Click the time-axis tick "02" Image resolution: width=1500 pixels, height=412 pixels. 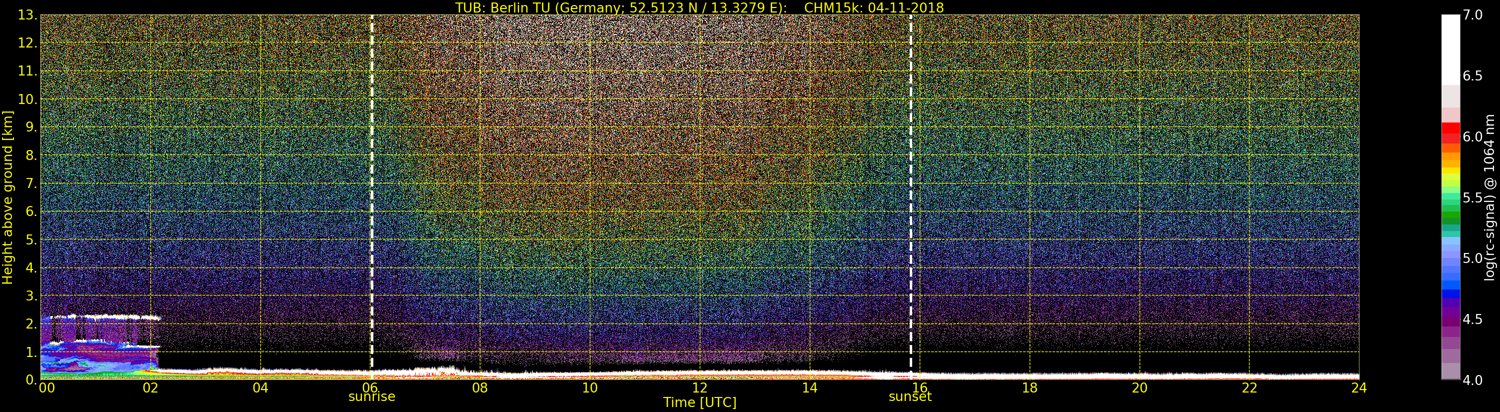(150, 387)
